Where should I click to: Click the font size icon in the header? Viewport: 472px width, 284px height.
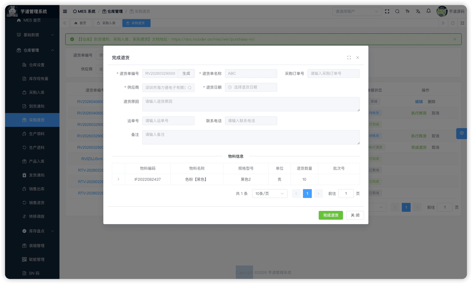click(407, 11)
